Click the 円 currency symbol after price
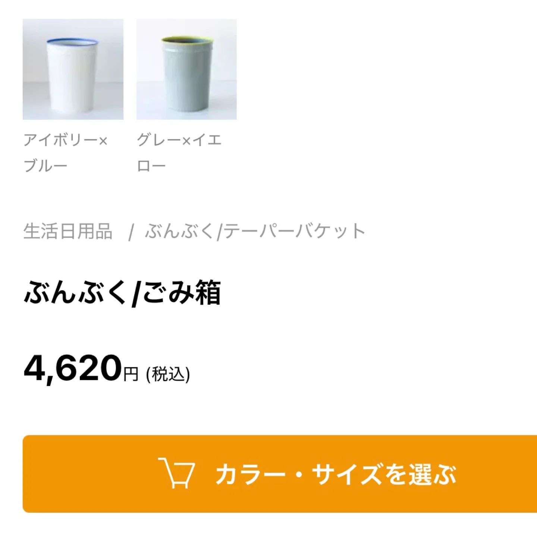The width and height of the screenshot is (537, 537). 131,374
